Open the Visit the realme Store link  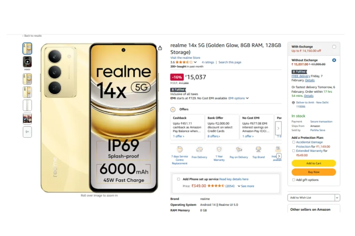(x=185, y=58)
